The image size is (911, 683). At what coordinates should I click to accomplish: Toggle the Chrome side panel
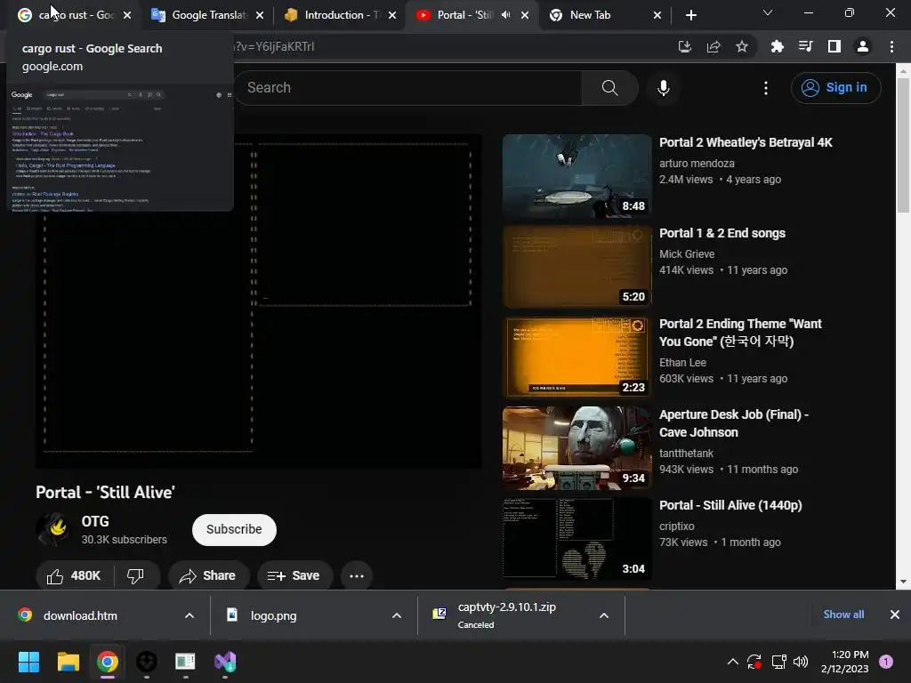coord(834,47)
